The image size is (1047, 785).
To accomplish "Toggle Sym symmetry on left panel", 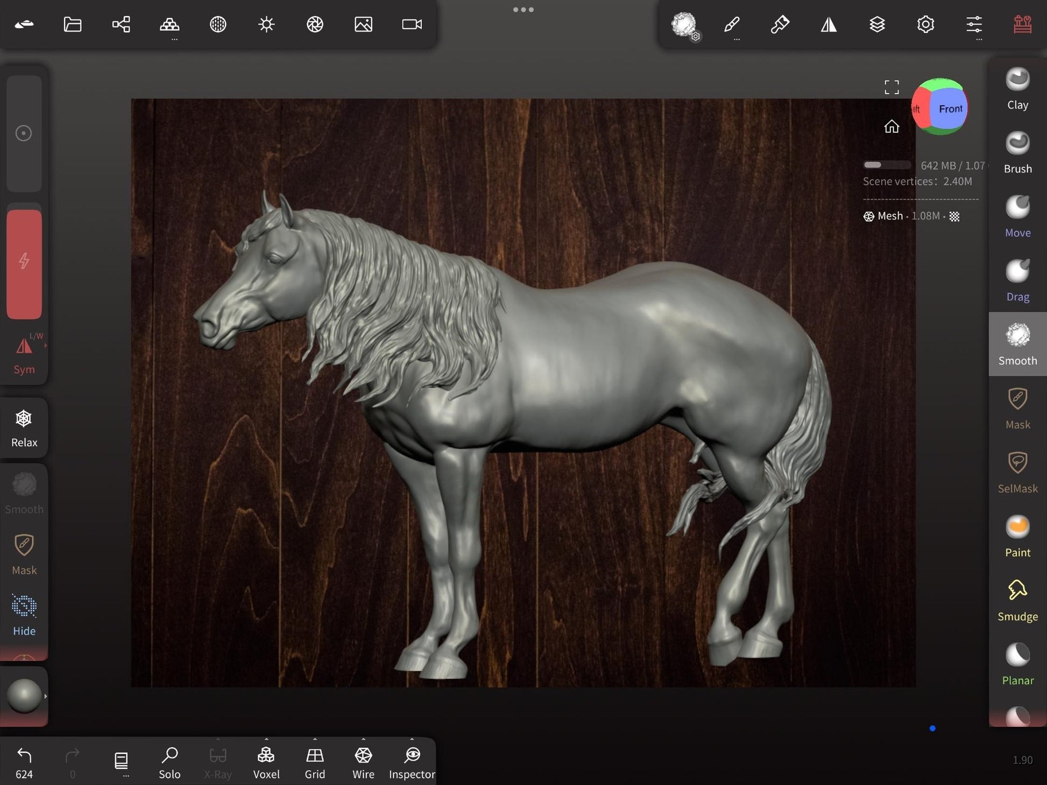I will (x=24, y=354).
